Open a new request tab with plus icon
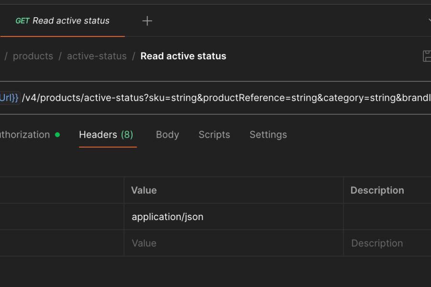Viewport: 431px width, 287px height. (x=147, y=21)
